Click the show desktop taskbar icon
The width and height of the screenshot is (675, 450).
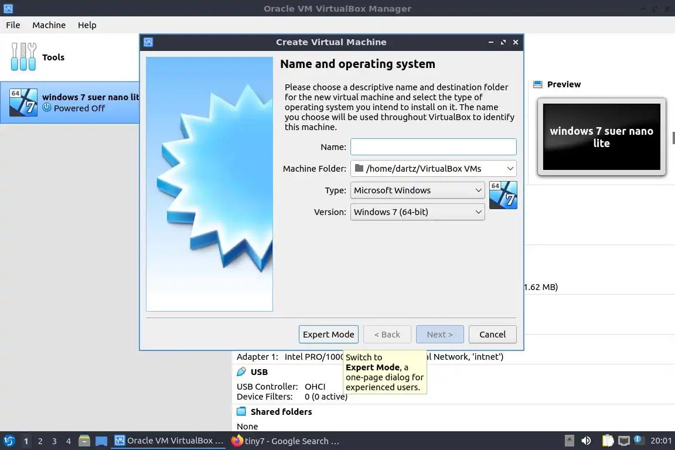click(x=101, y=441)
